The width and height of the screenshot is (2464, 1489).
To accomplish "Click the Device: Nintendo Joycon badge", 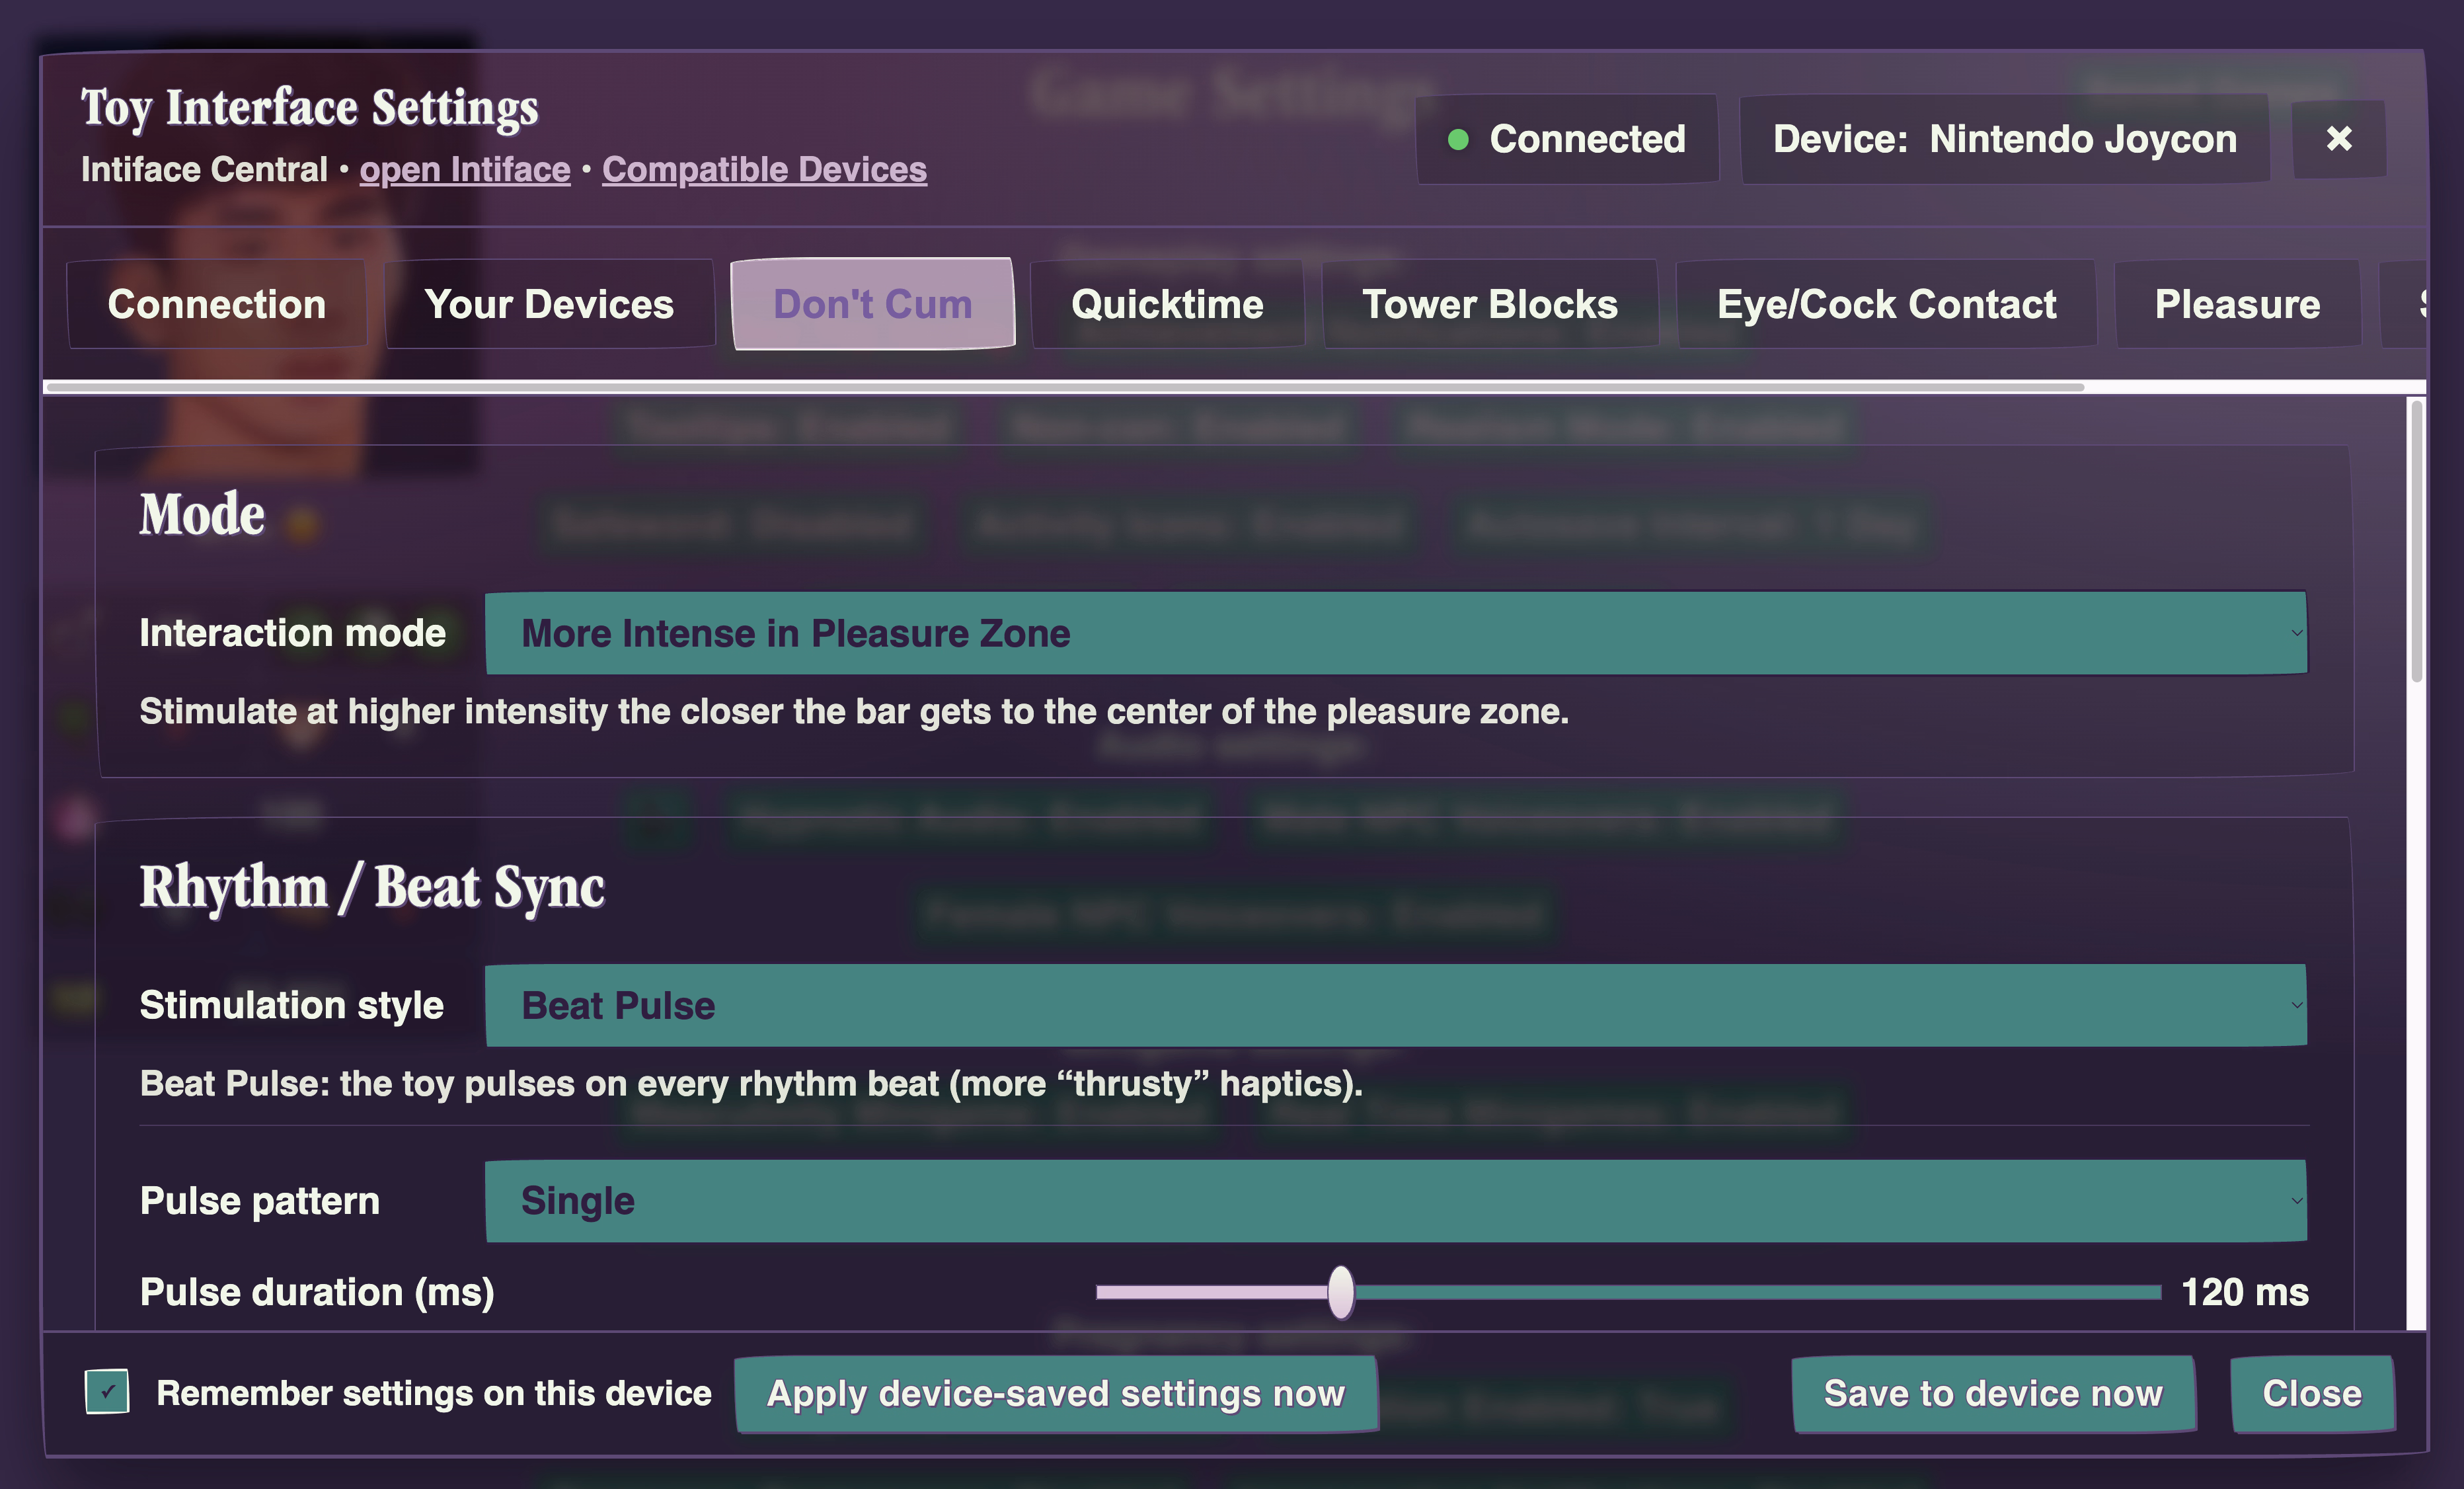I will pos(2004,139).
